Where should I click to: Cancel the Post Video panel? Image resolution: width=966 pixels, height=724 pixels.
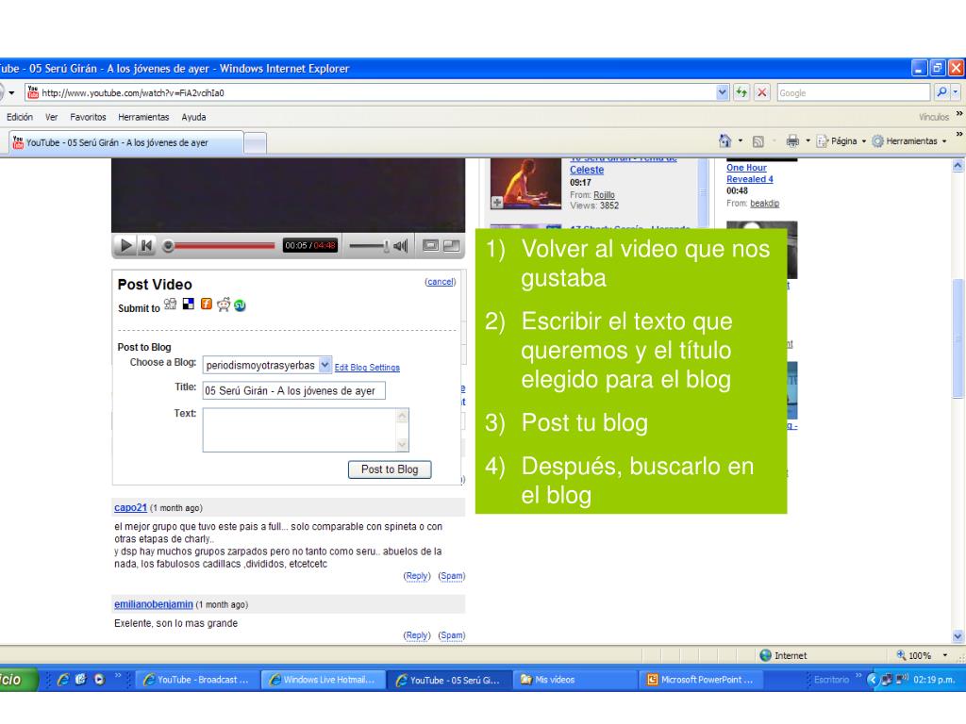440,282
